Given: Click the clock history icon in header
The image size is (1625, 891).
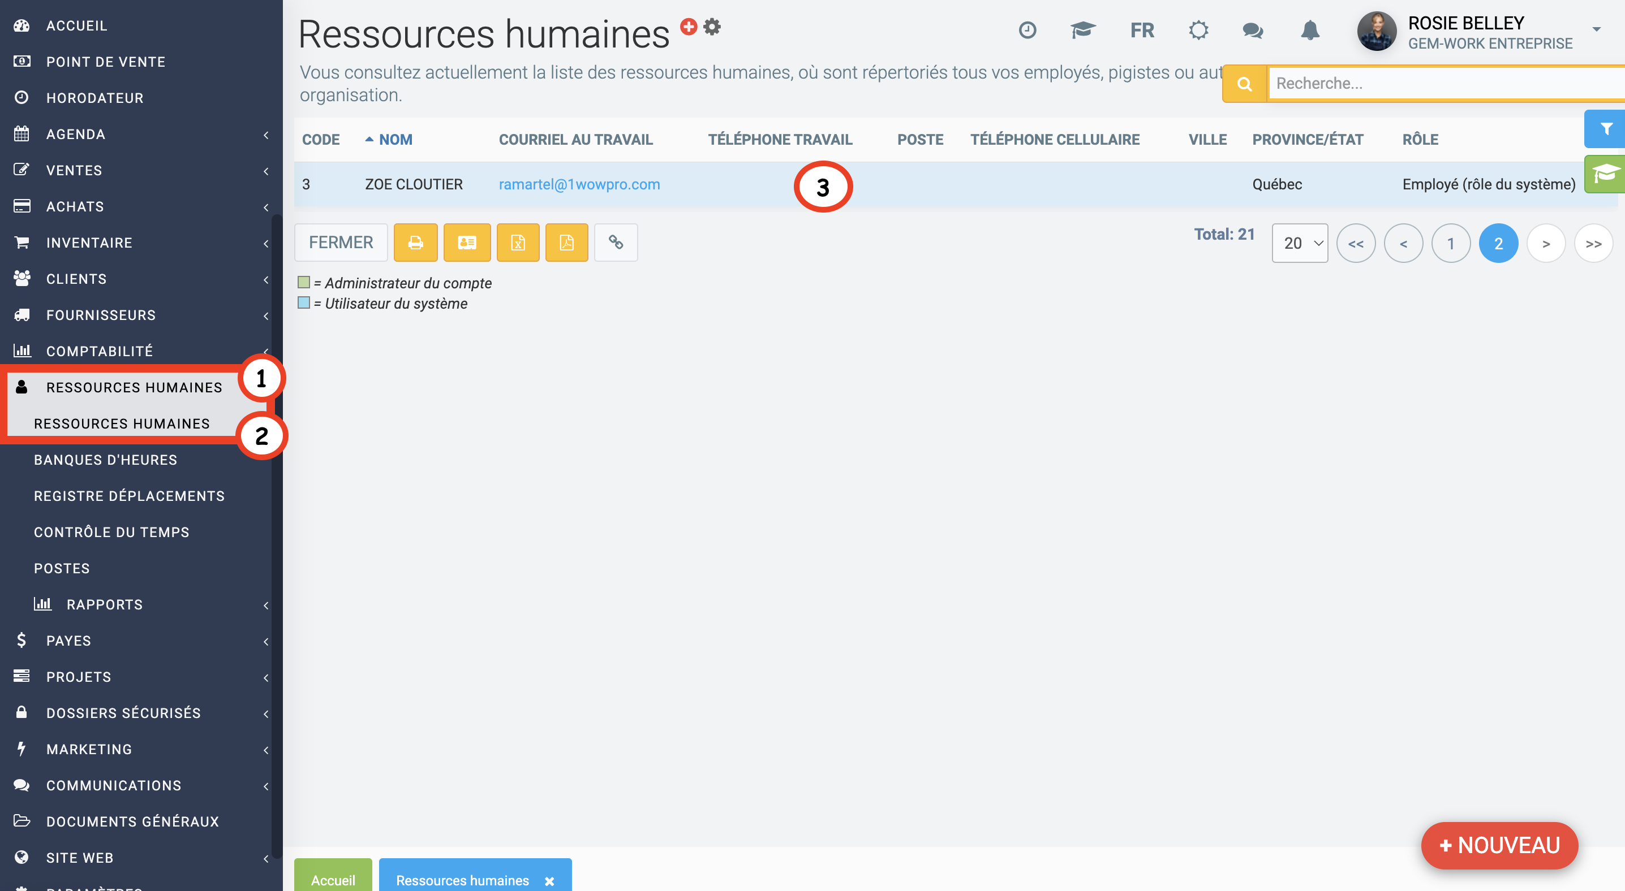Looking at the screenshot, I should (1027, 30).
